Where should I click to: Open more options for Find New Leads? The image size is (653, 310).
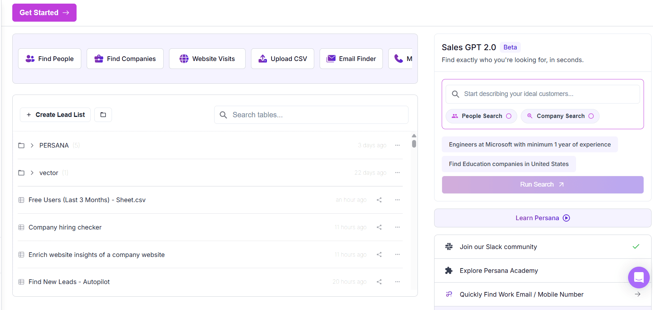pyautogui.click(x=397, y=281)
